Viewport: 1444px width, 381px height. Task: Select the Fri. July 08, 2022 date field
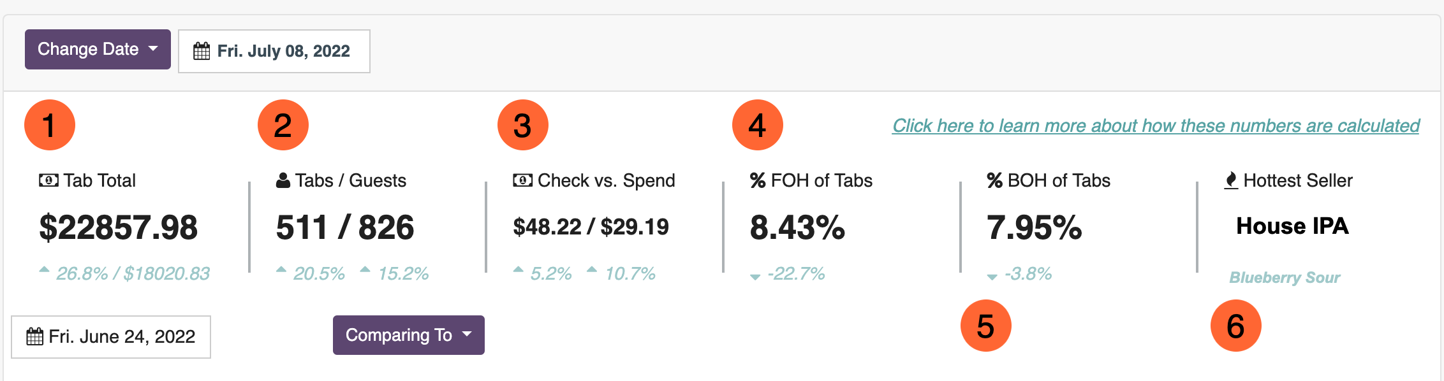(274, 51)
